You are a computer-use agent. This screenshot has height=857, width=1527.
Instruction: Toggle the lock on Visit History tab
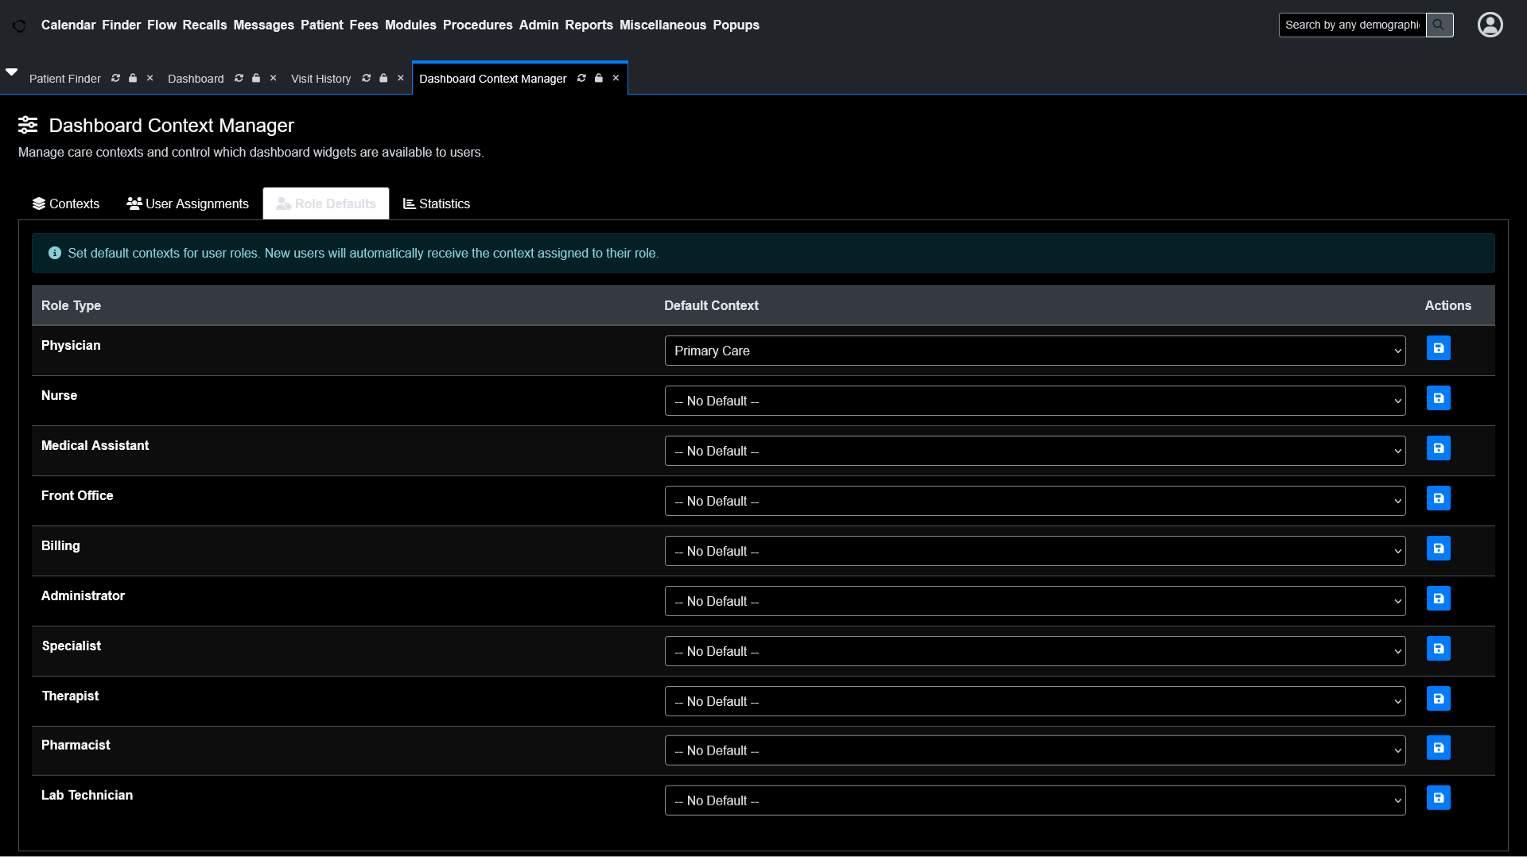(383, 78)
